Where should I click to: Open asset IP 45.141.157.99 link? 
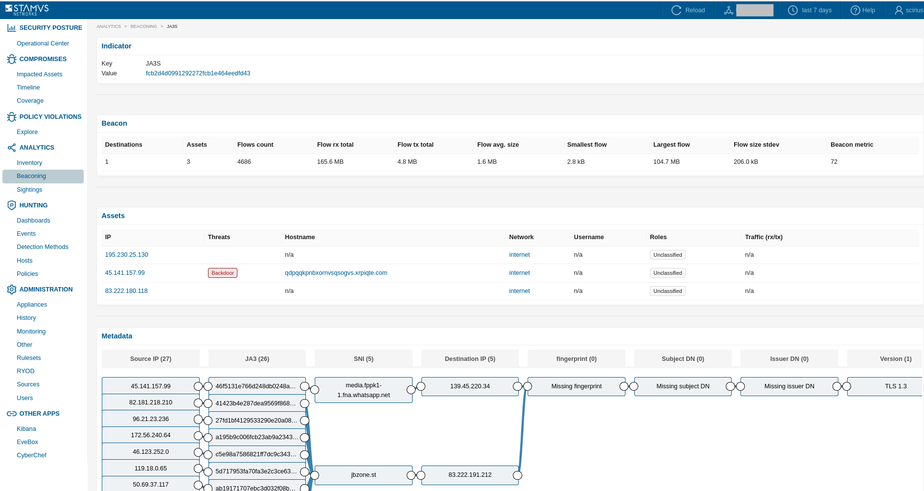[x=125, y=273]
